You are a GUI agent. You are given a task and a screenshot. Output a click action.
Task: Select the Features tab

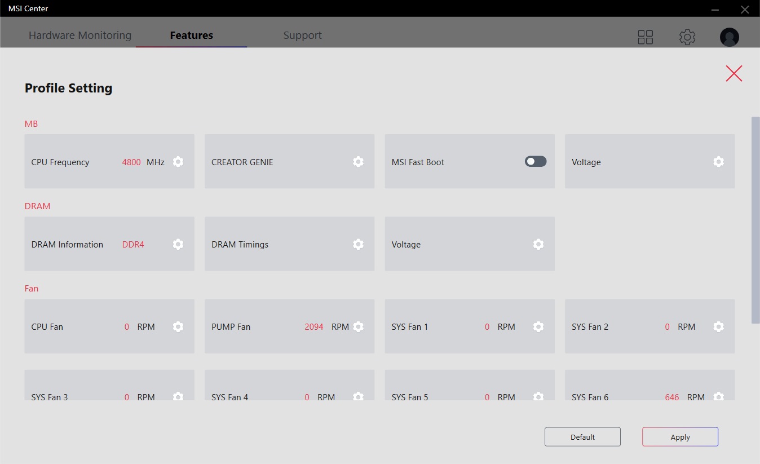[192, 35]
